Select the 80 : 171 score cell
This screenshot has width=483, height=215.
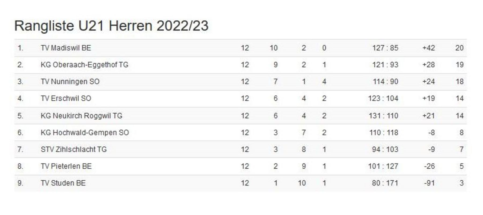[x=385, y=183]
